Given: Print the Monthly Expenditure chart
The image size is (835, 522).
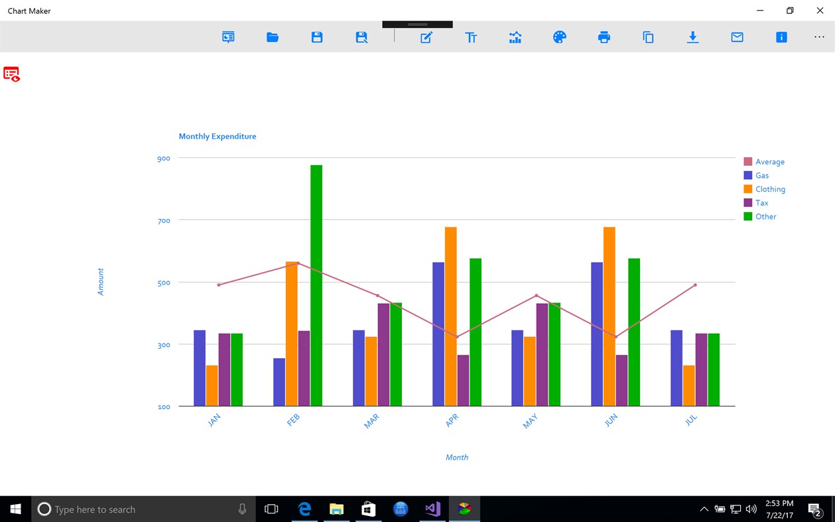Looking at the screenshot, I should (604, 37).
